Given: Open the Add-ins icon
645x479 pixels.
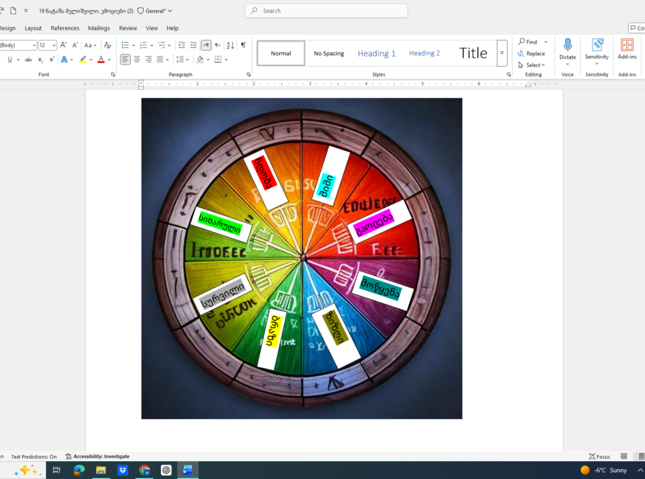Looking at the screenshot, I should pos(626,45).
